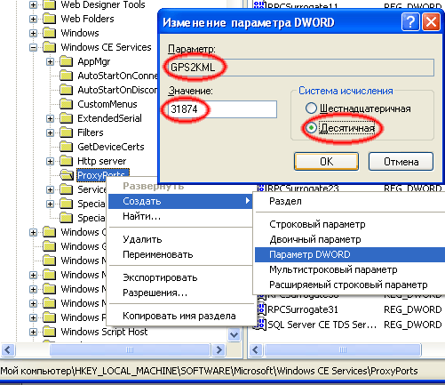Choose Копировать имя раздела
Image resolution: width=445 pixels, height=385 pixels.
click(179, 316)
